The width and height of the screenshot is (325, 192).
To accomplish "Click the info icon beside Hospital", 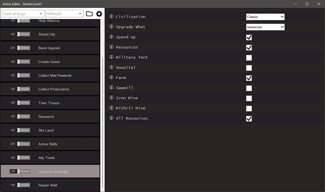I will [111, 67].
